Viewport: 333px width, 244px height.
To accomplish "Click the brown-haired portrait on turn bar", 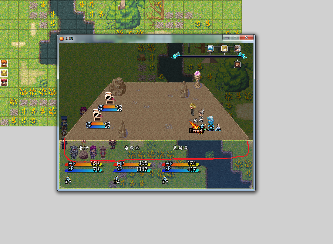I will (237, 49).
